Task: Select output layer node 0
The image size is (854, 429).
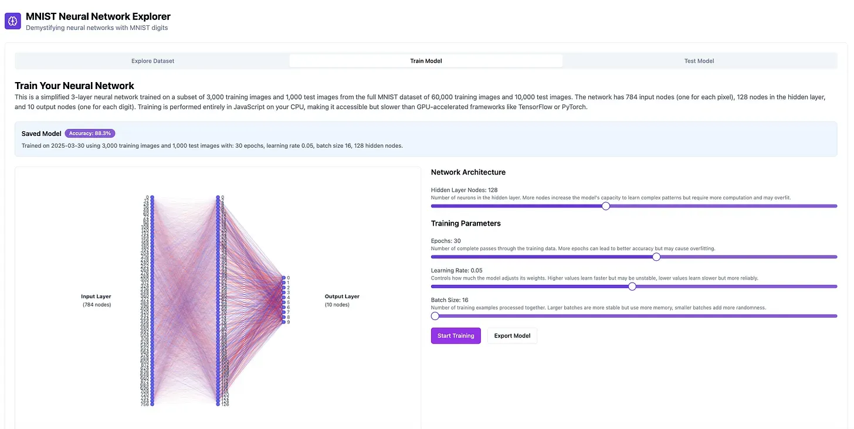Action: pyautogui.click(x=283, y=278)
